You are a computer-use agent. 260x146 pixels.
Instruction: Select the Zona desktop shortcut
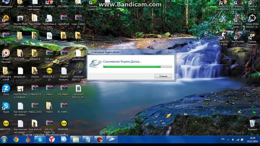[x=6, y=90]
